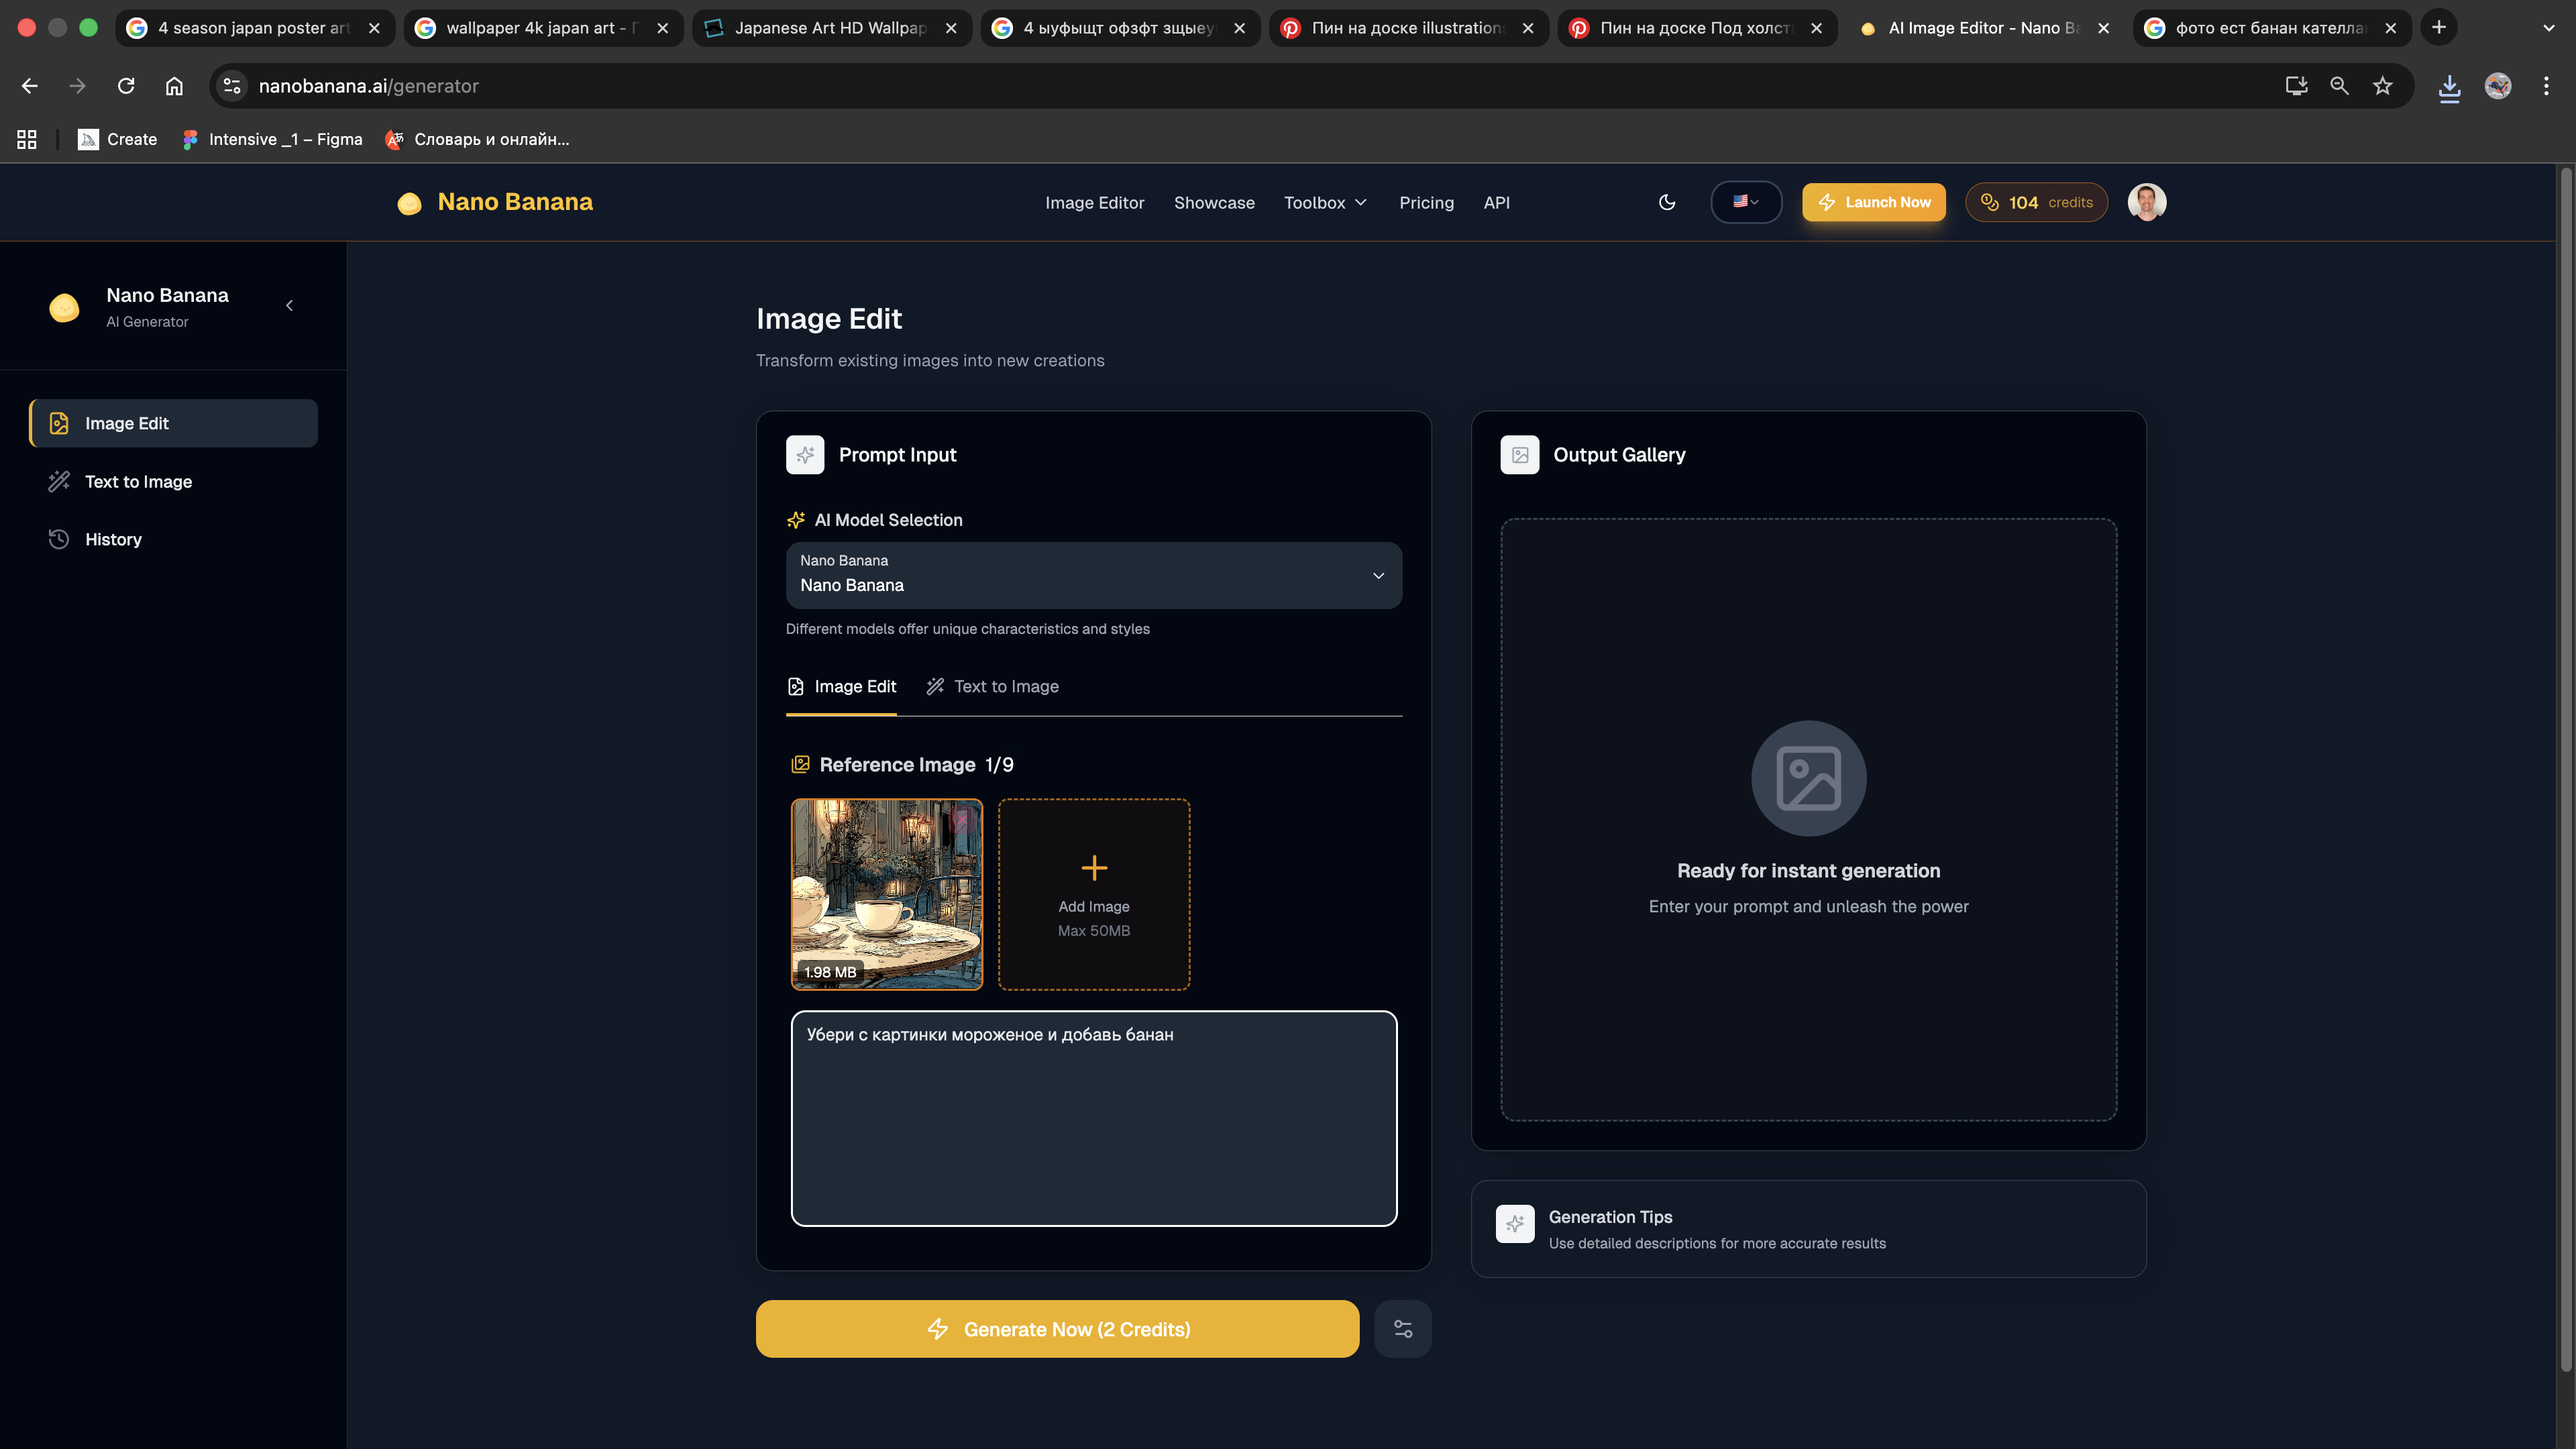This screenshot has width=2576, height=1449.
Task: Toggle dark mode moon icon
Action: [1666, 202]
